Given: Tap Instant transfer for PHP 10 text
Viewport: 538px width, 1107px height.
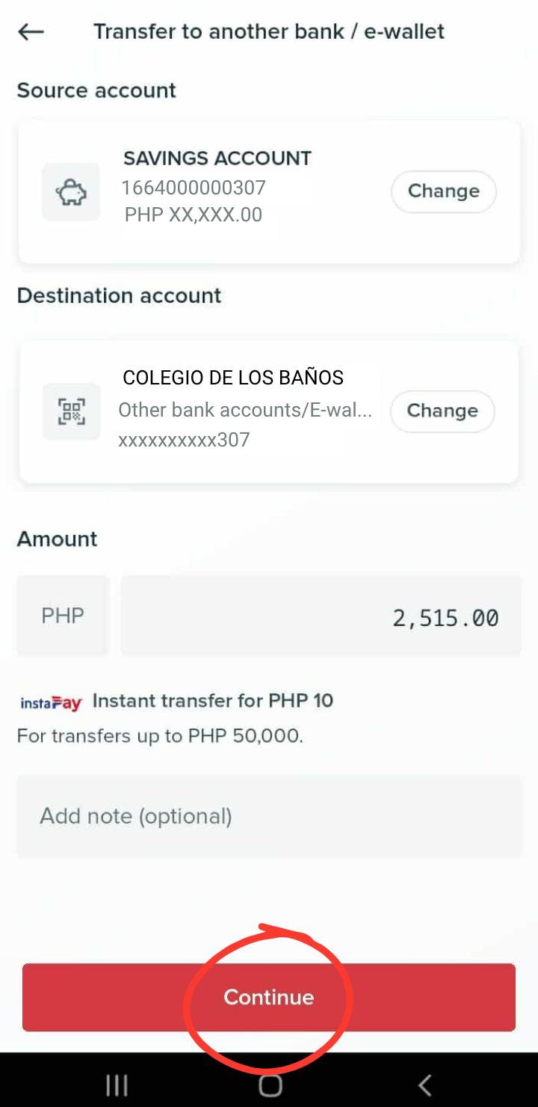Looking at the screenshot, I should pyautogui.click(x=212, y=701).
